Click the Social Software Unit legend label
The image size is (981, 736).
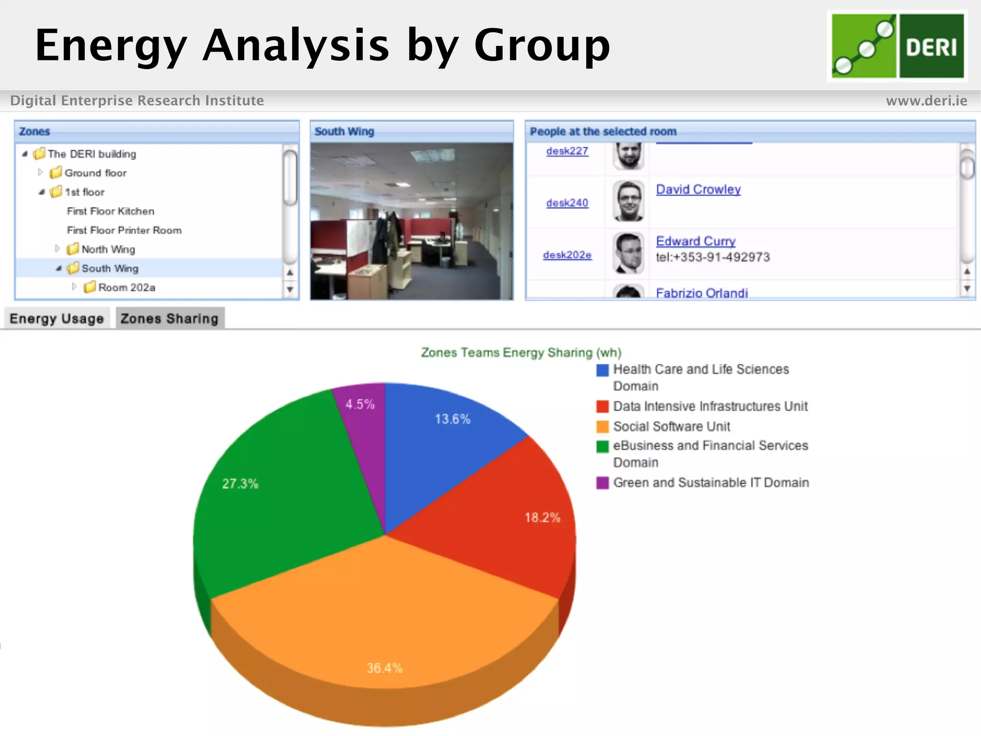coord(672,426)
